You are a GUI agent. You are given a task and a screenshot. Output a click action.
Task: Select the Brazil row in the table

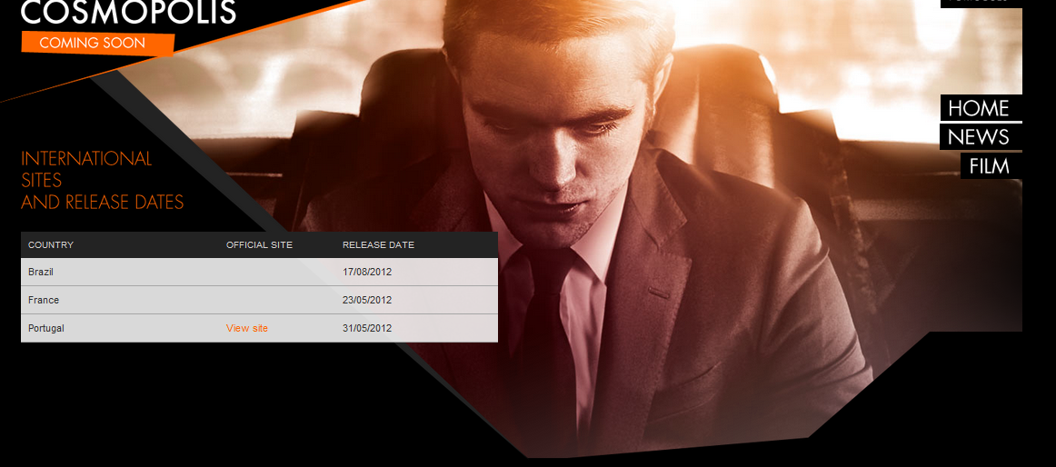pyautogui.click(x=259, y=272)
